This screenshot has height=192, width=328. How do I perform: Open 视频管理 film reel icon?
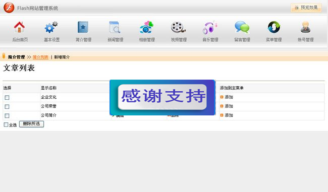click(178, 27)
